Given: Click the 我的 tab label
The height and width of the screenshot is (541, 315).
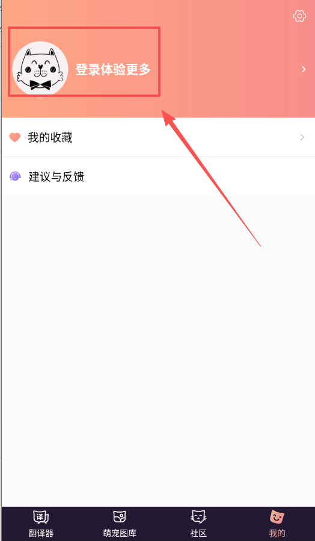Looking at the screenshot, I should pos(277,533).
